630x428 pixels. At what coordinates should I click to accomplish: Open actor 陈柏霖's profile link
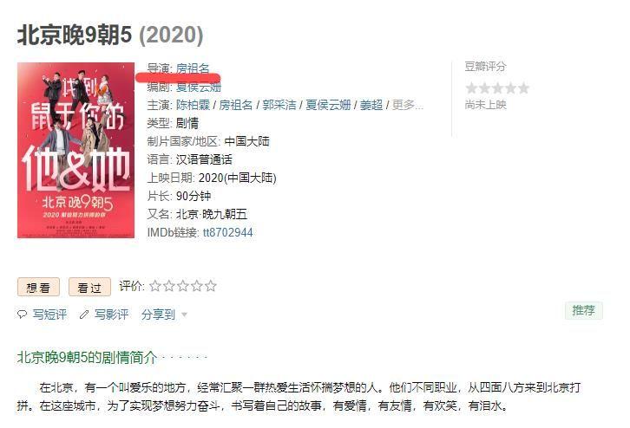(193, 105)
